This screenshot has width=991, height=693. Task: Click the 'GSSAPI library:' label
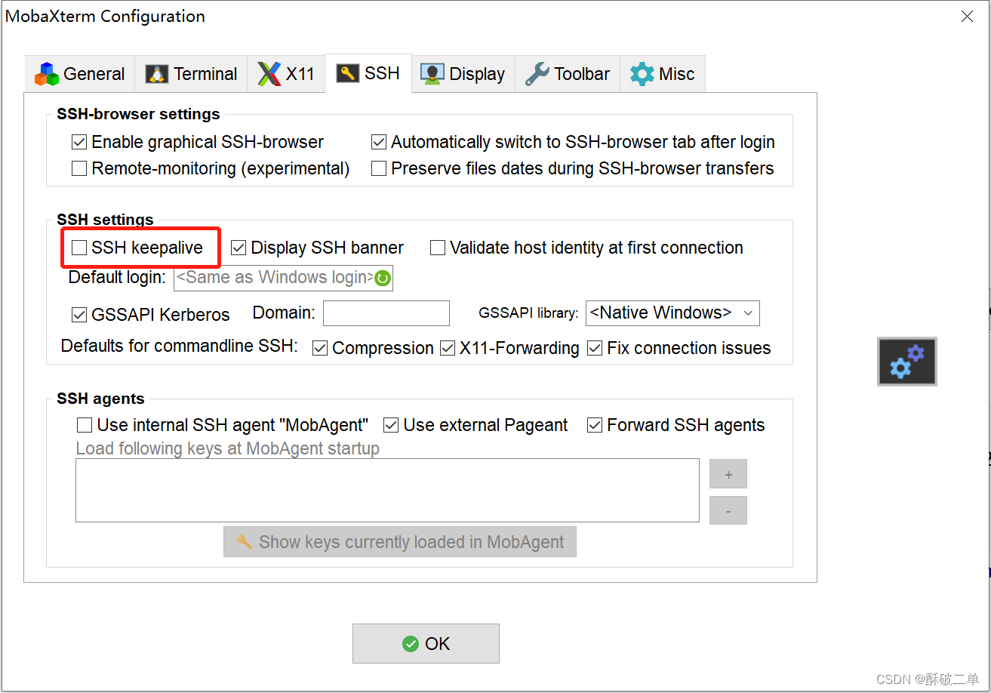[528, 313]
